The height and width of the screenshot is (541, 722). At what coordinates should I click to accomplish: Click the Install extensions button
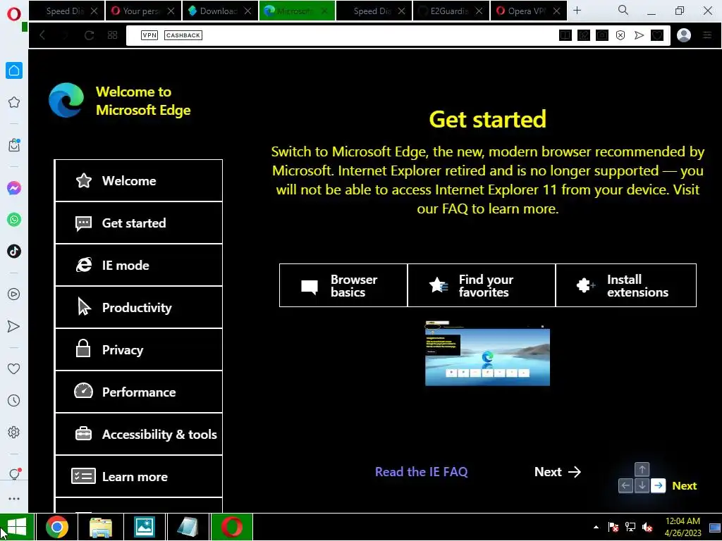pos(626,286)
